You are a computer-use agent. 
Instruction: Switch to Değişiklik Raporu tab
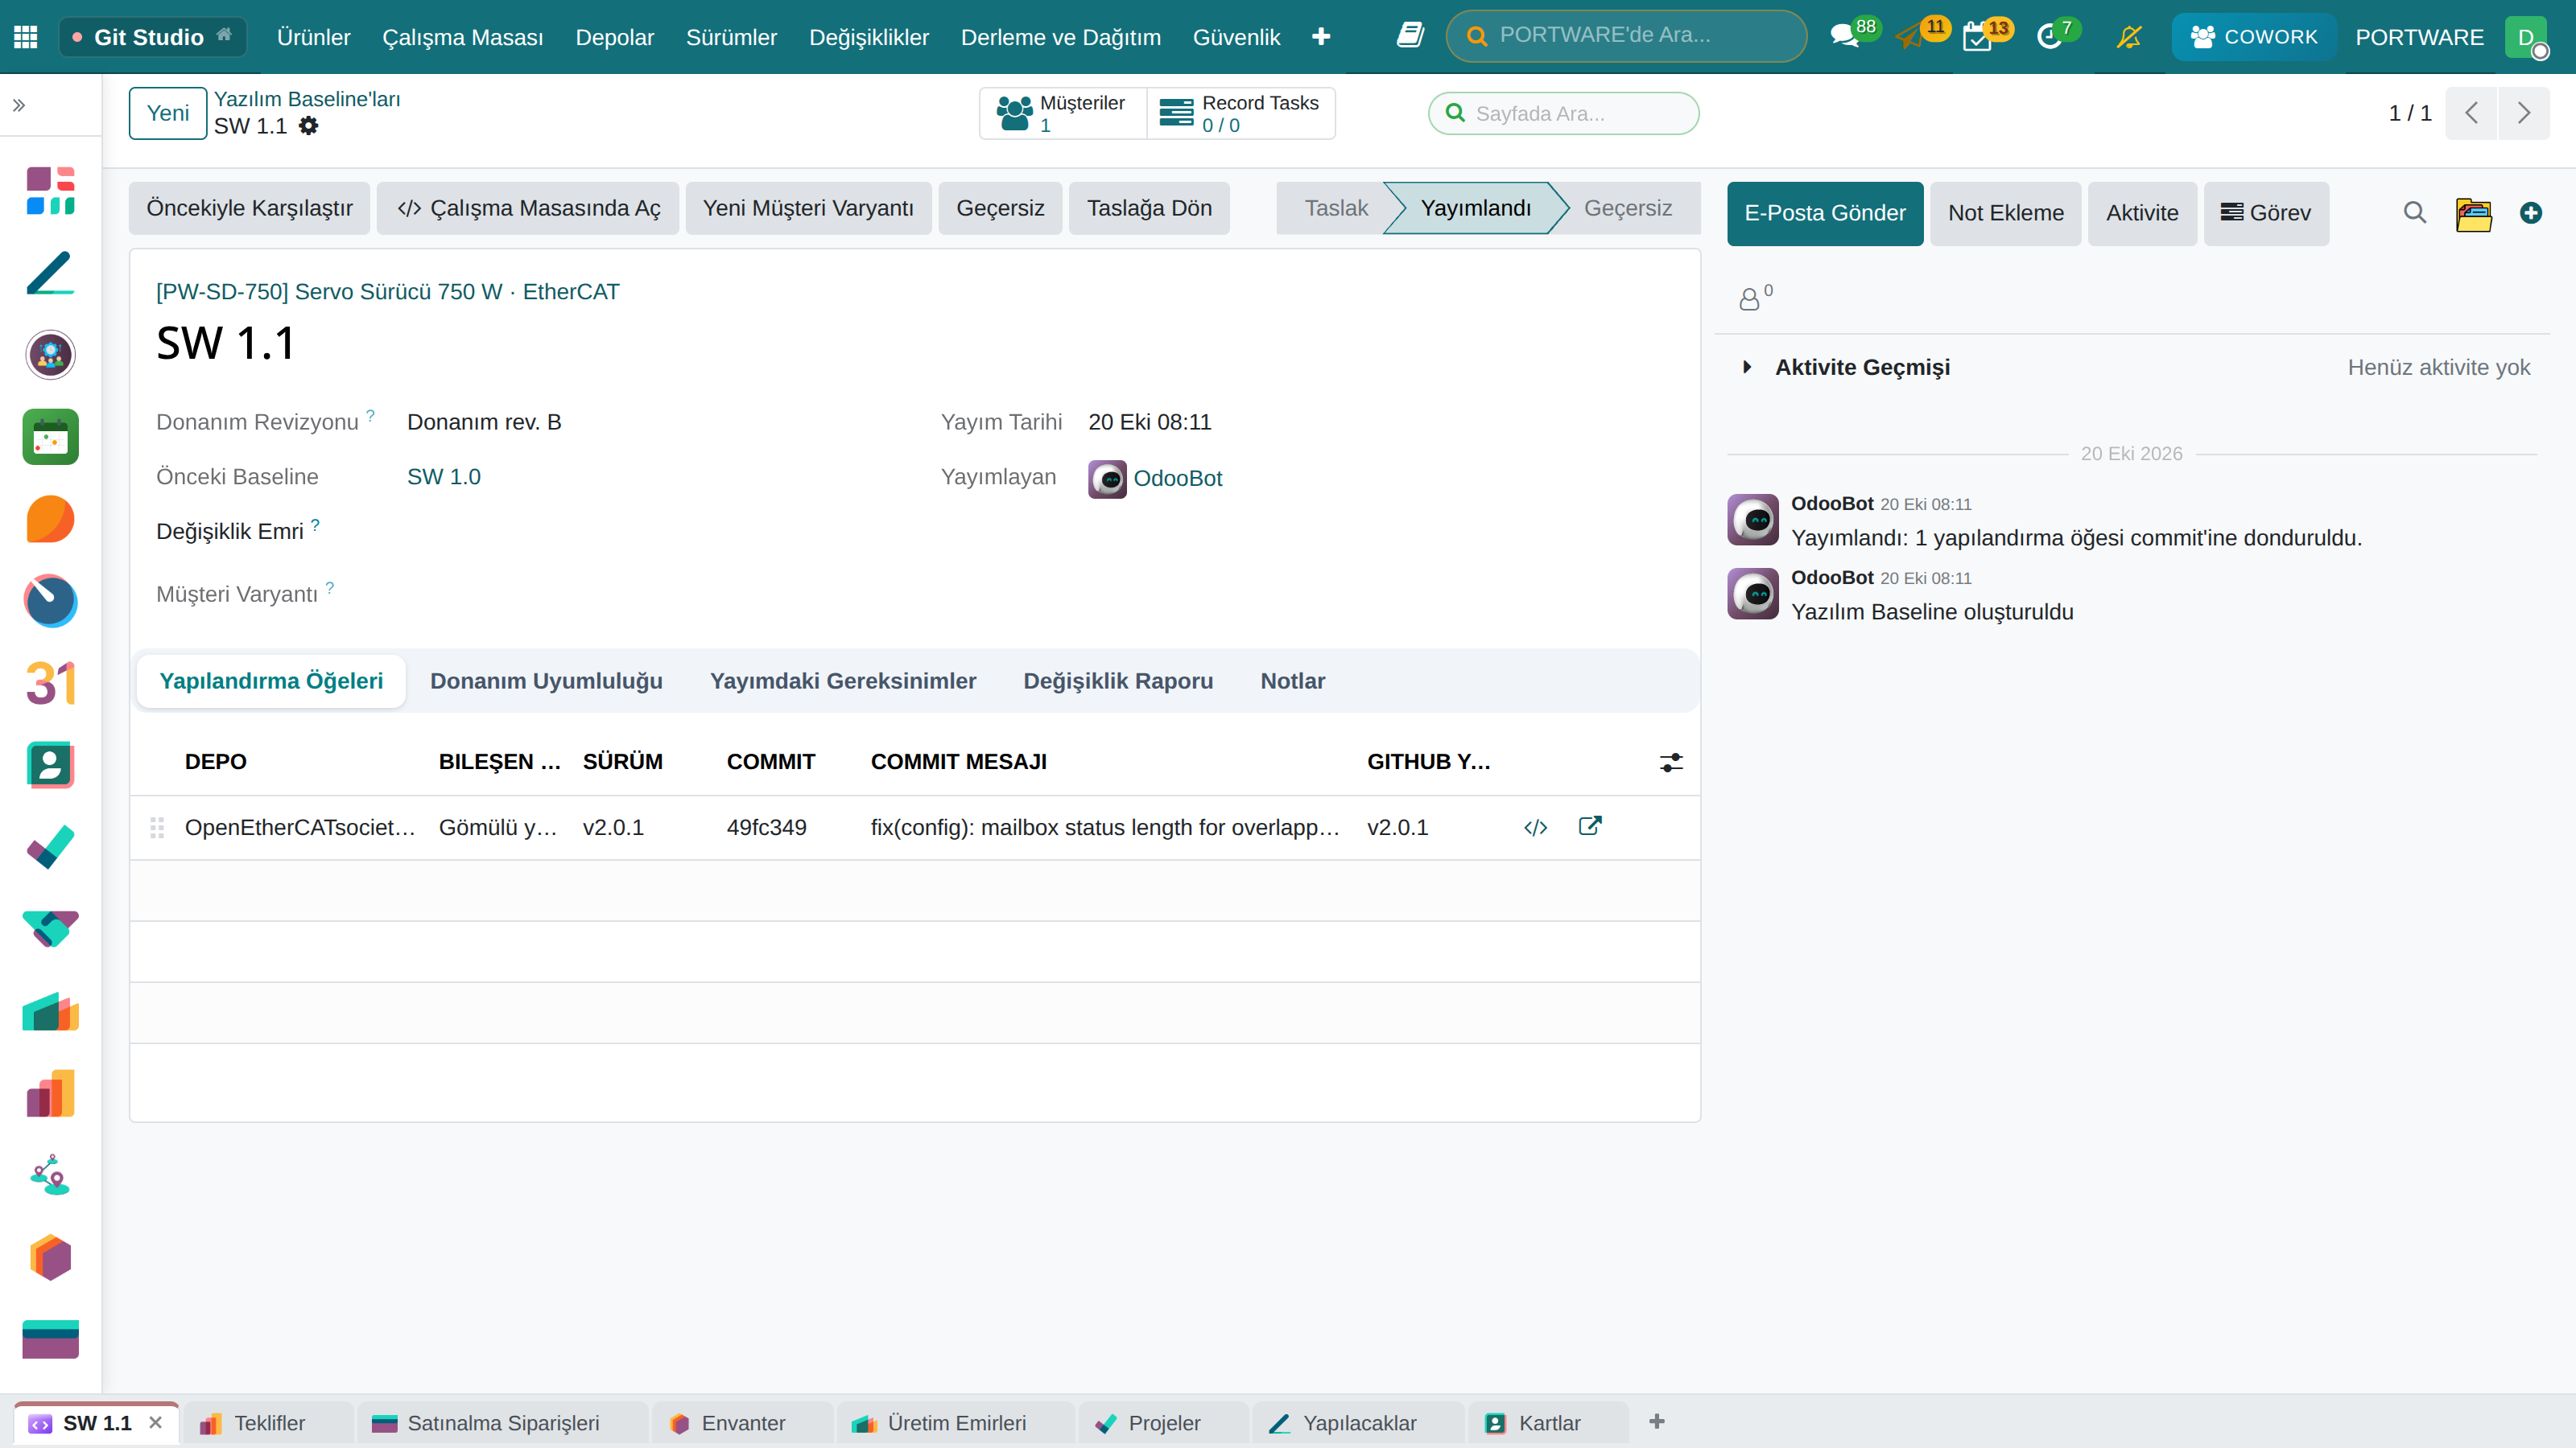coord(1118,681)
